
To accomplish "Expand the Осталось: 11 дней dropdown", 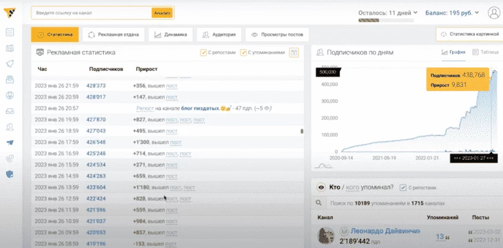I will pyautogui.click(x=388, y=13).
